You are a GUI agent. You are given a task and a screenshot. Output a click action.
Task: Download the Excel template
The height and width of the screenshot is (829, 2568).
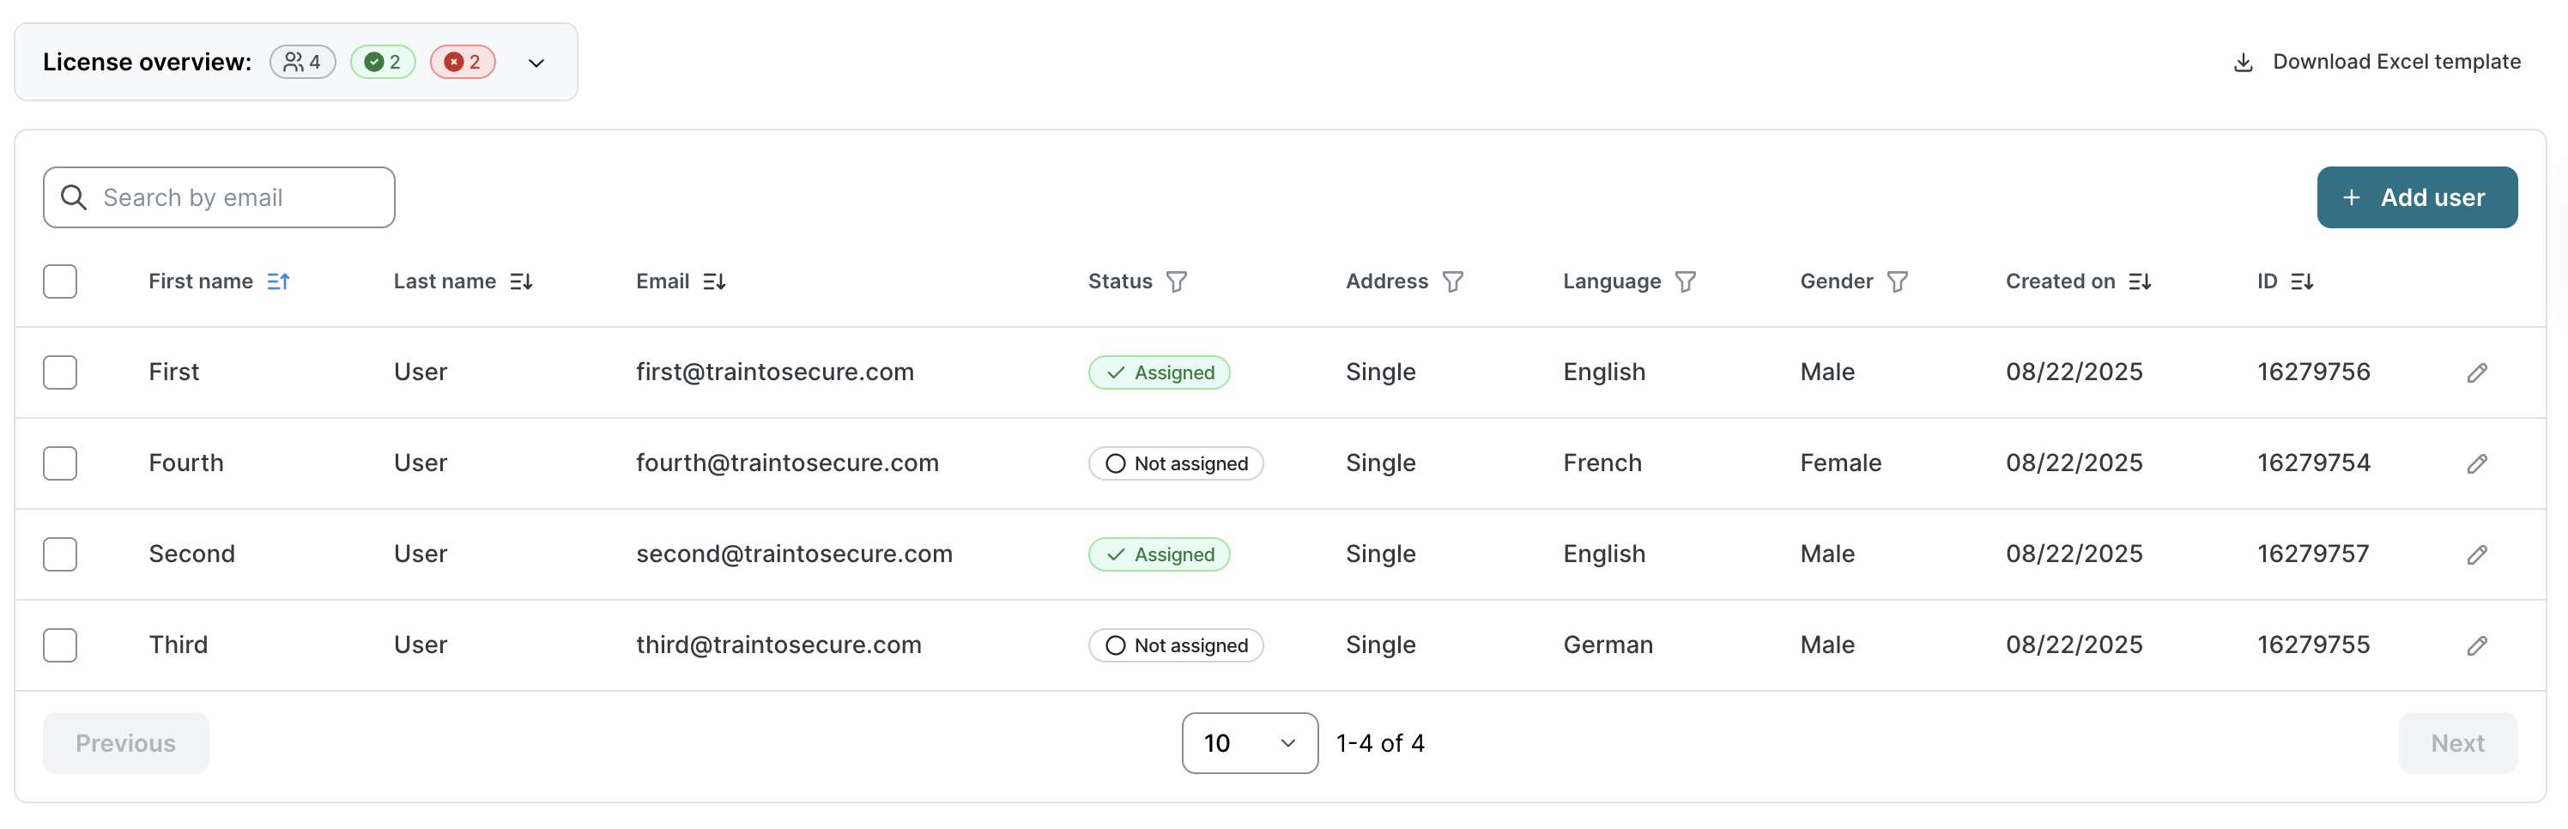click(x=2377, y=62)
